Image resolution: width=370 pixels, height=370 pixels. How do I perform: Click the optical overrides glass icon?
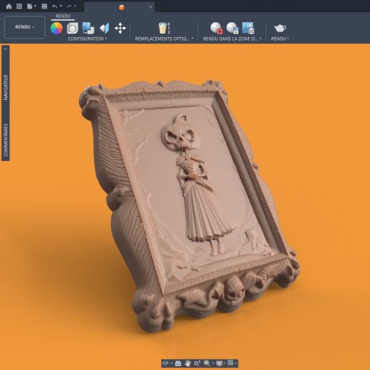163,28
